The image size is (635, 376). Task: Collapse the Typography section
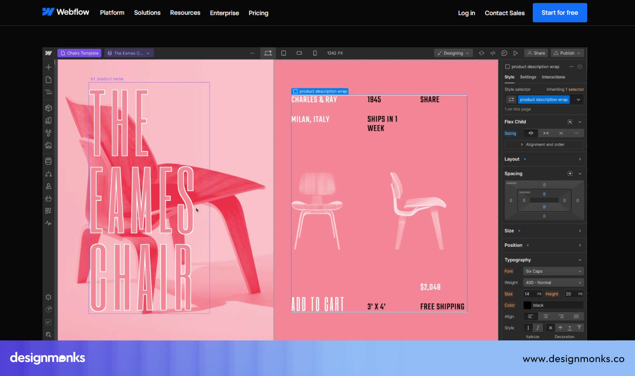pyautogui.click(x=580, y=260)
